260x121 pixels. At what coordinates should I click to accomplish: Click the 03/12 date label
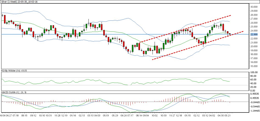[205, 115]
